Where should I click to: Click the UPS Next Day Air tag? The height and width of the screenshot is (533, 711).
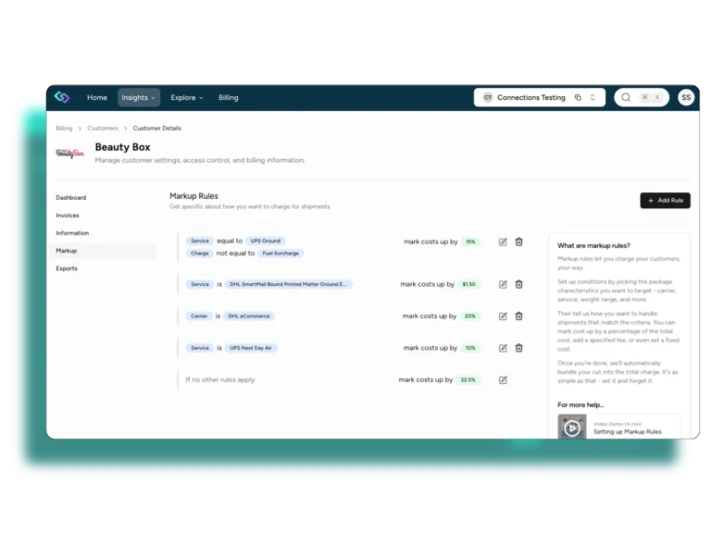[x=251, y=348]
